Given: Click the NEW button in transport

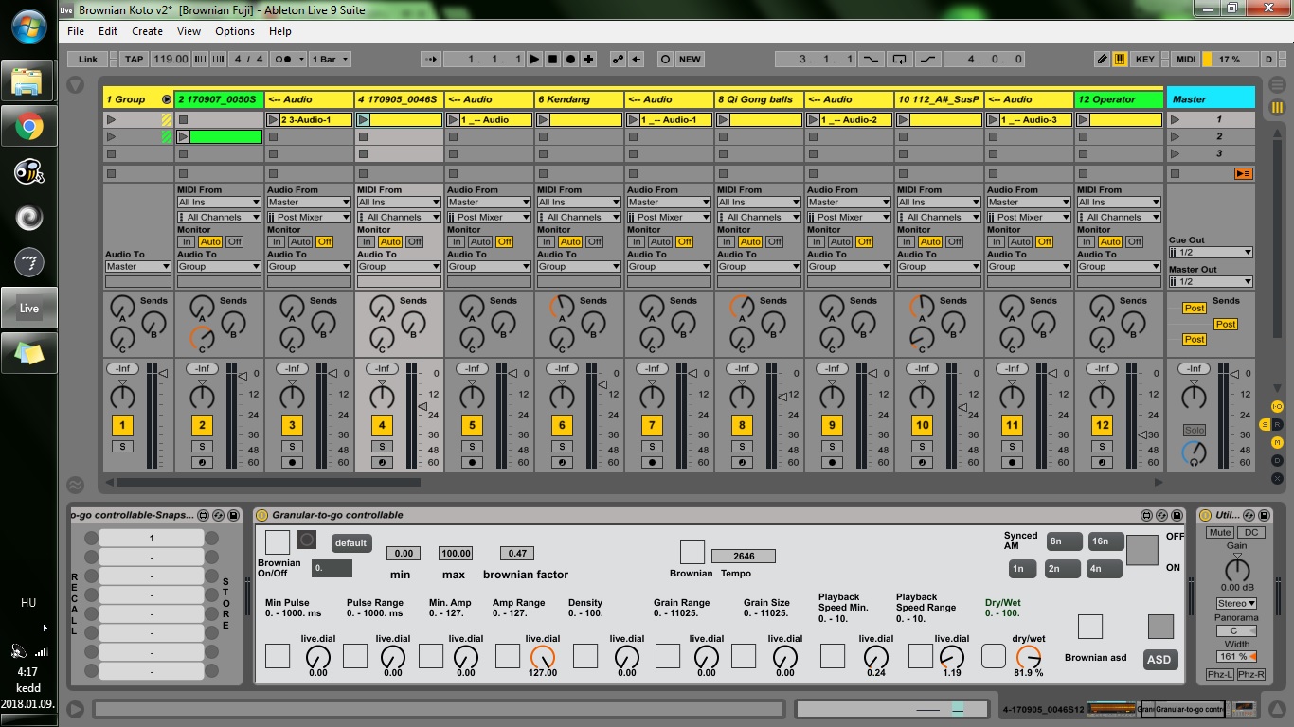Looking at the screenshot, I should 691,59.
